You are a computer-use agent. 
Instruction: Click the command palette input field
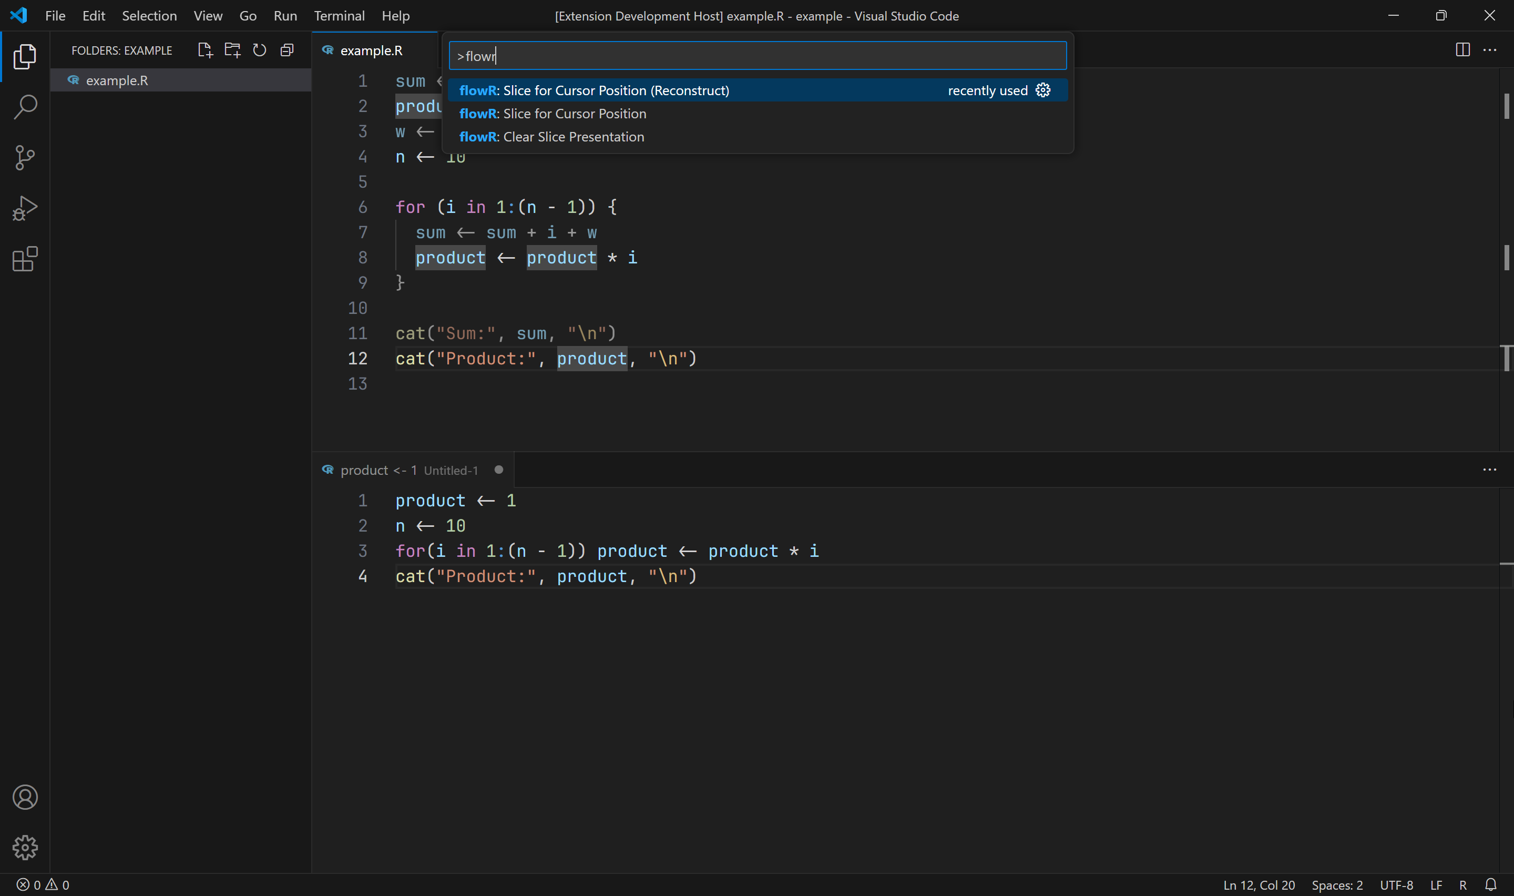[x=758, y=56]
